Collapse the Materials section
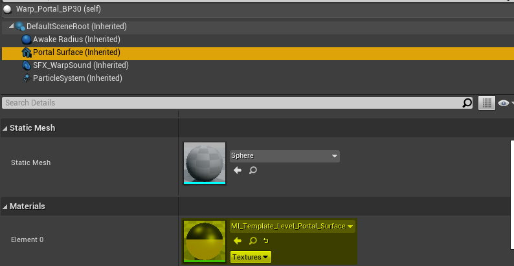Screen dimensions: 514x266 (x=5, y=206)
